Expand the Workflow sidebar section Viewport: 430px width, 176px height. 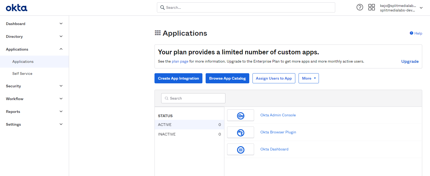61,99
